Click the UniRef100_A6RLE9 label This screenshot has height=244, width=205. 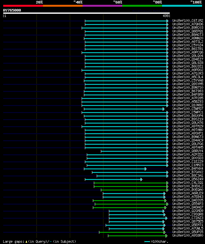pos(188,193)
